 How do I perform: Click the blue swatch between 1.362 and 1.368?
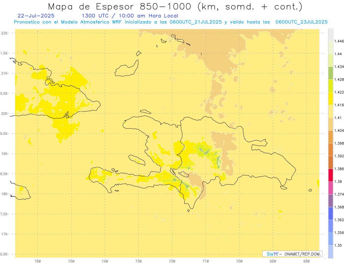pos(331,213)
